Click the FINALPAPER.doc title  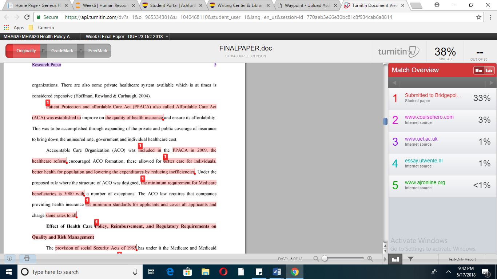point(246,48)
